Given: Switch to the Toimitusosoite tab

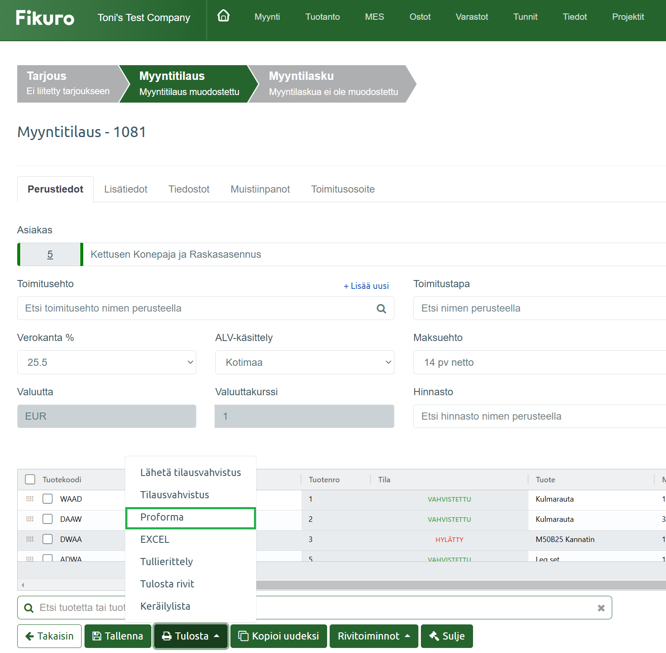Looking at the screenshot, I should 343,189.
